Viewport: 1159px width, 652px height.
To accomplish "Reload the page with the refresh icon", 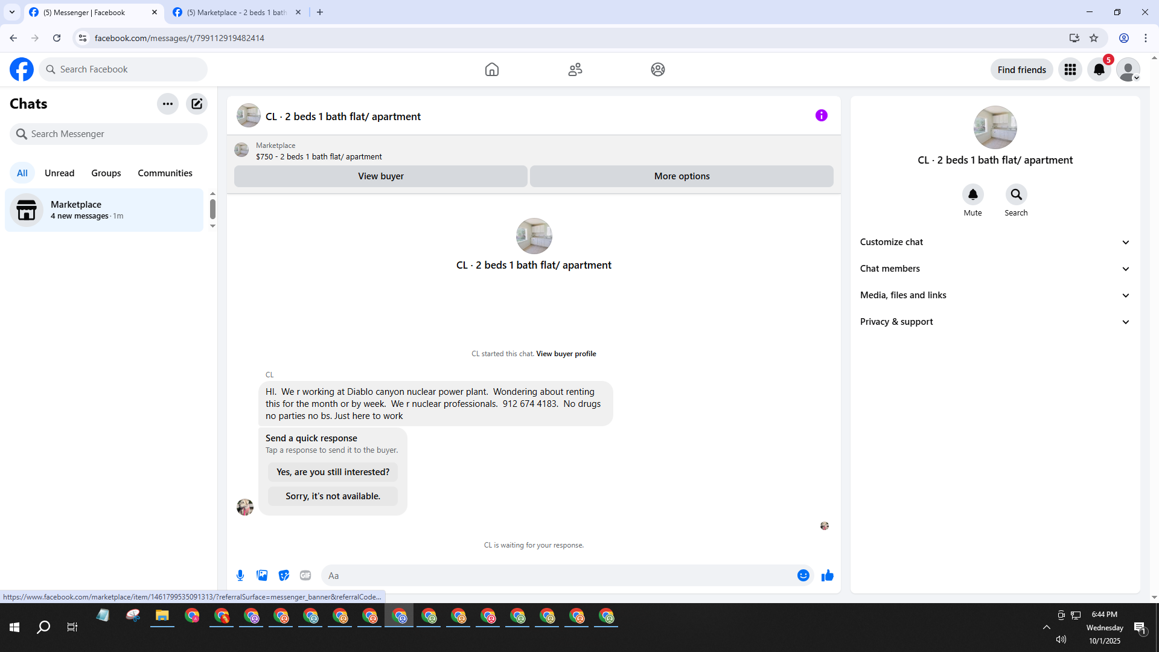I will coord(57,38).
